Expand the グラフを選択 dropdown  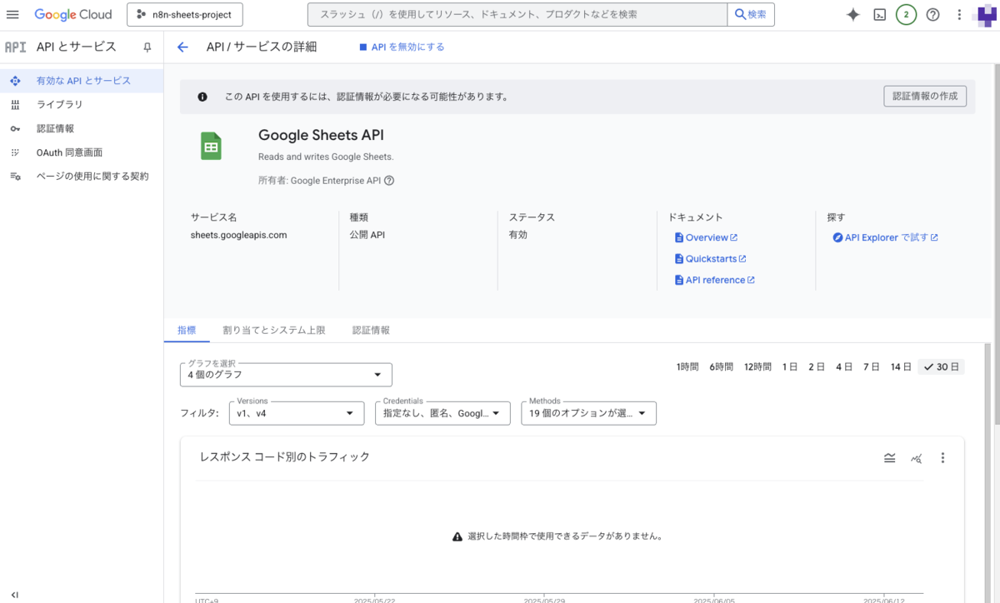point(286,375)
